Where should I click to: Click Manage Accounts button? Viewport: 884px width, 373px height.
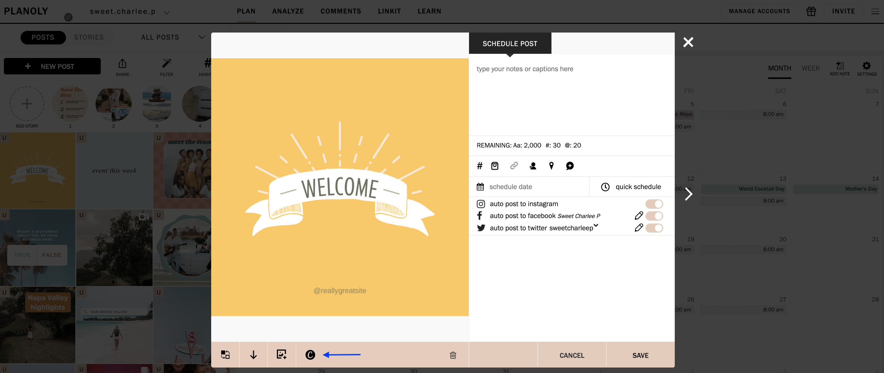759,11
